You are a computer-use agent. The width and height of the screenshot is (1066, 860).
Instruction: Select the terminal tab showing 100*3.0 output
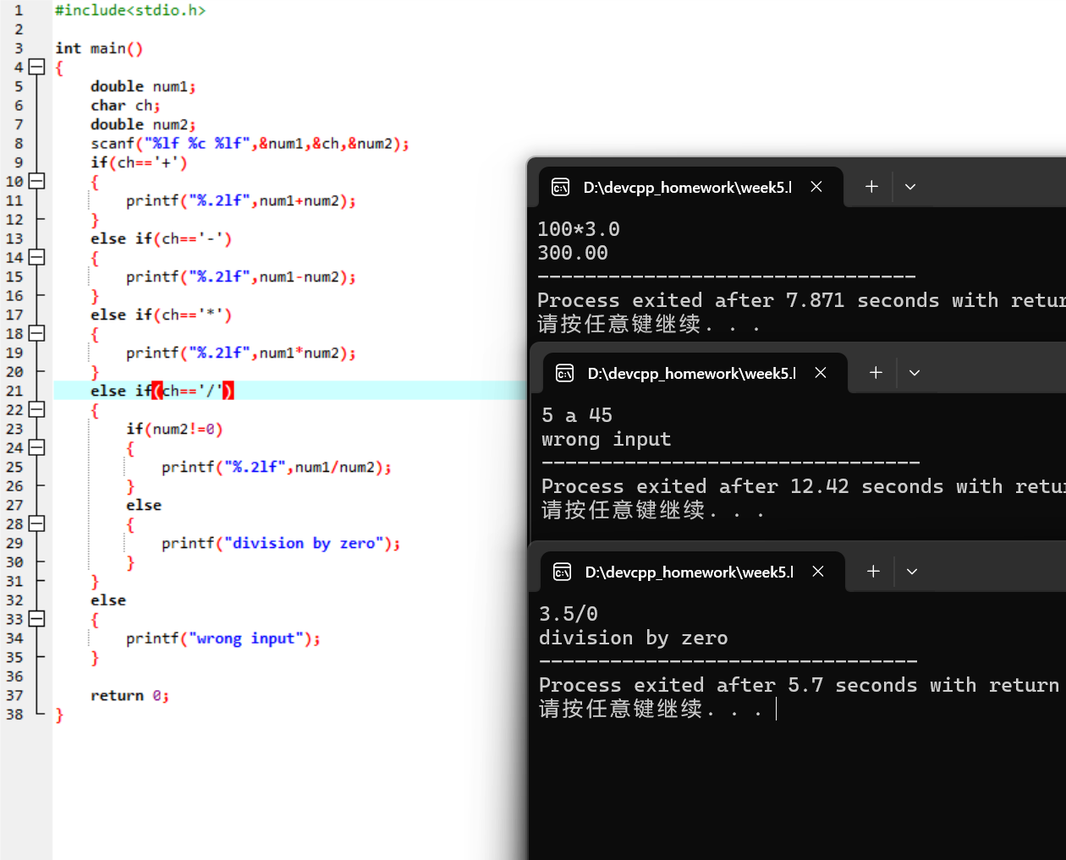tap(690, 187)
